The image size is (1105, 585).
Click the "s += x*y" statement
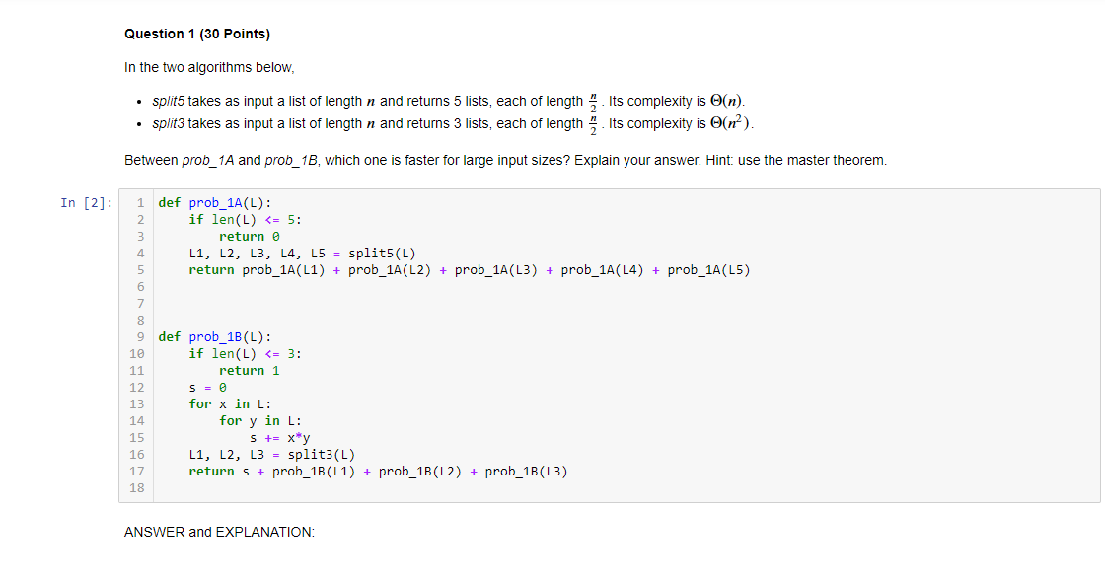coord(280,438)
